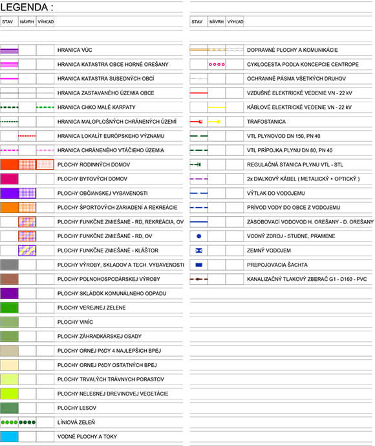This screenshot has height=446, width=375.
Task: Click the left column VÝHĽAD header
Action: pyautogui.click(x=46, y=21)
